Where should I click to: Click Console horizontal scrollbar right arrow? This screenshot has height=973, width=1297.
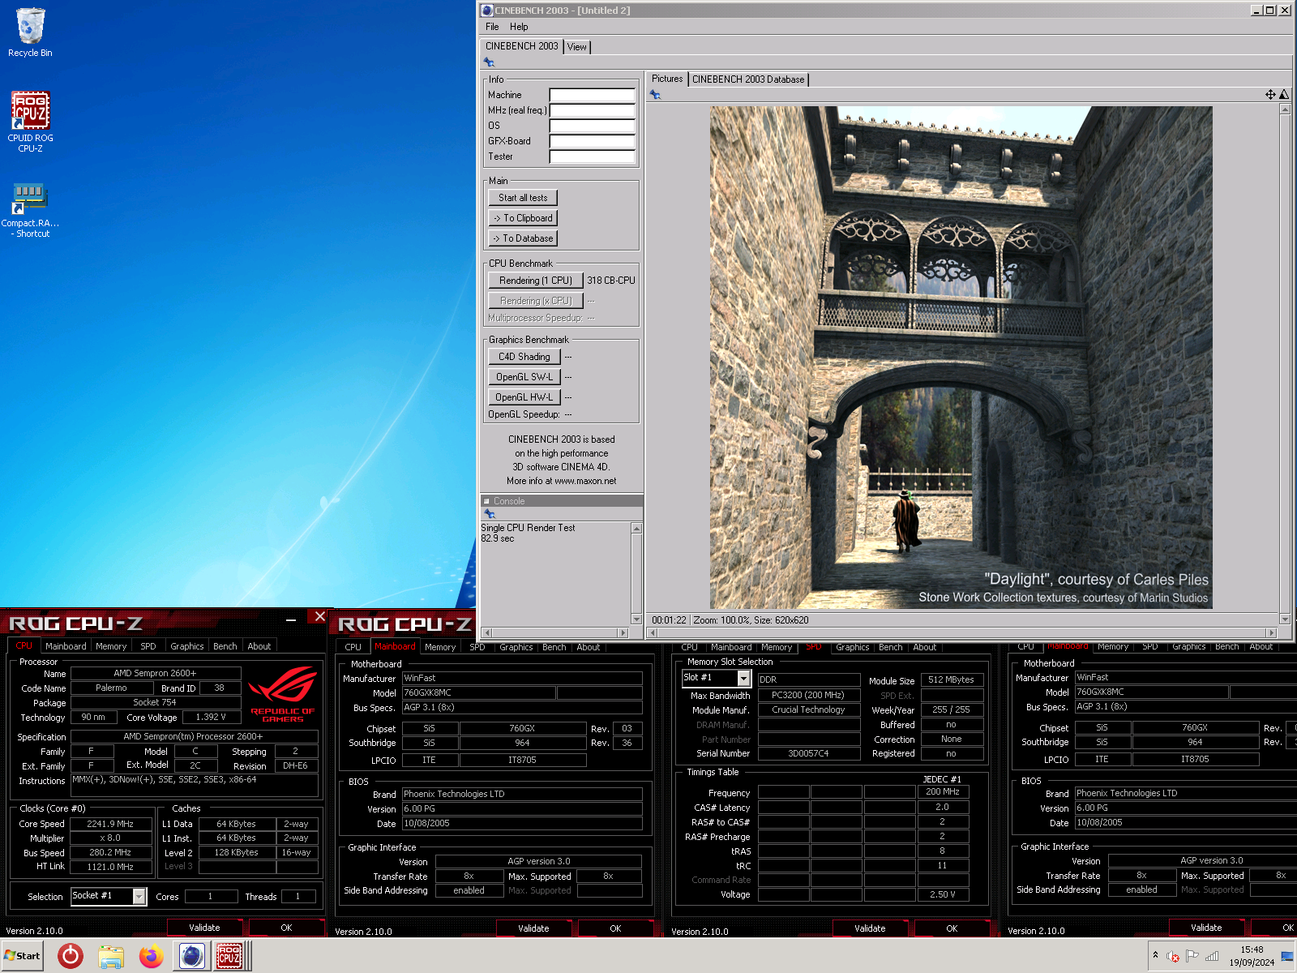[x=623, y=632]
